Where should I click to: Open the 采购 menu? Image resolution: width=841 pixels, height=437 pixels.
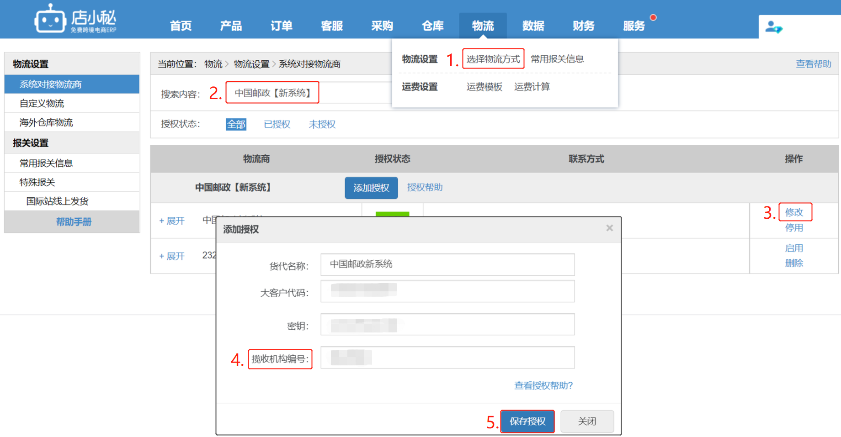pyautogui.click(x=382, y=26)
